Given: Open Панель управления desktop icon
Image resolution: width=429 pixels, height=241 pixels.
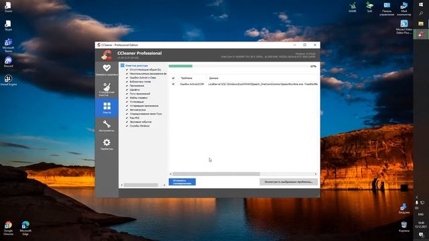Looking at the screenshot, I should [x=387, y=9].
